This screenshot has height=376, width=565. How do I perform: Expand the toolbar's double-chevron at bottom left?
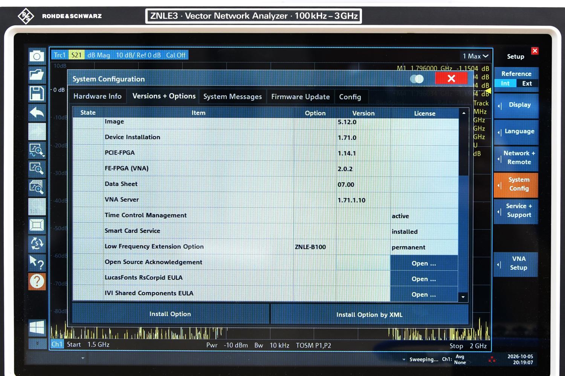coord(37,343)
